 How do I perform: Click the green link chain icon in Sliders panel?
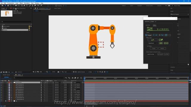[161, 43]
